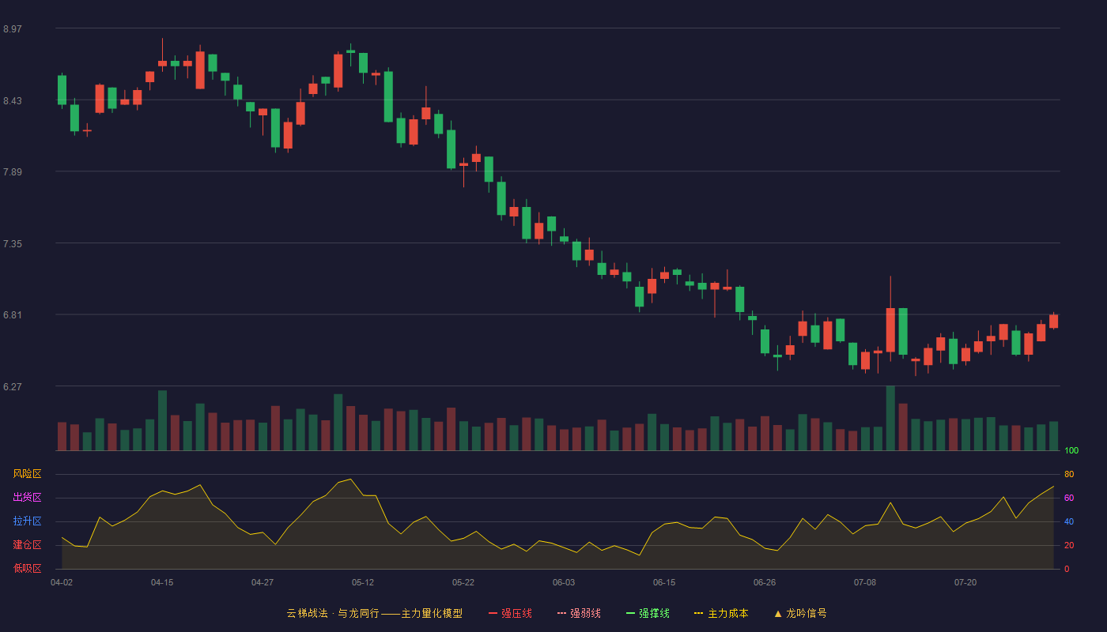Click the 20 indicator scale value
This screenshot has width=1107, height=632.
click(x=1069, y=545)
